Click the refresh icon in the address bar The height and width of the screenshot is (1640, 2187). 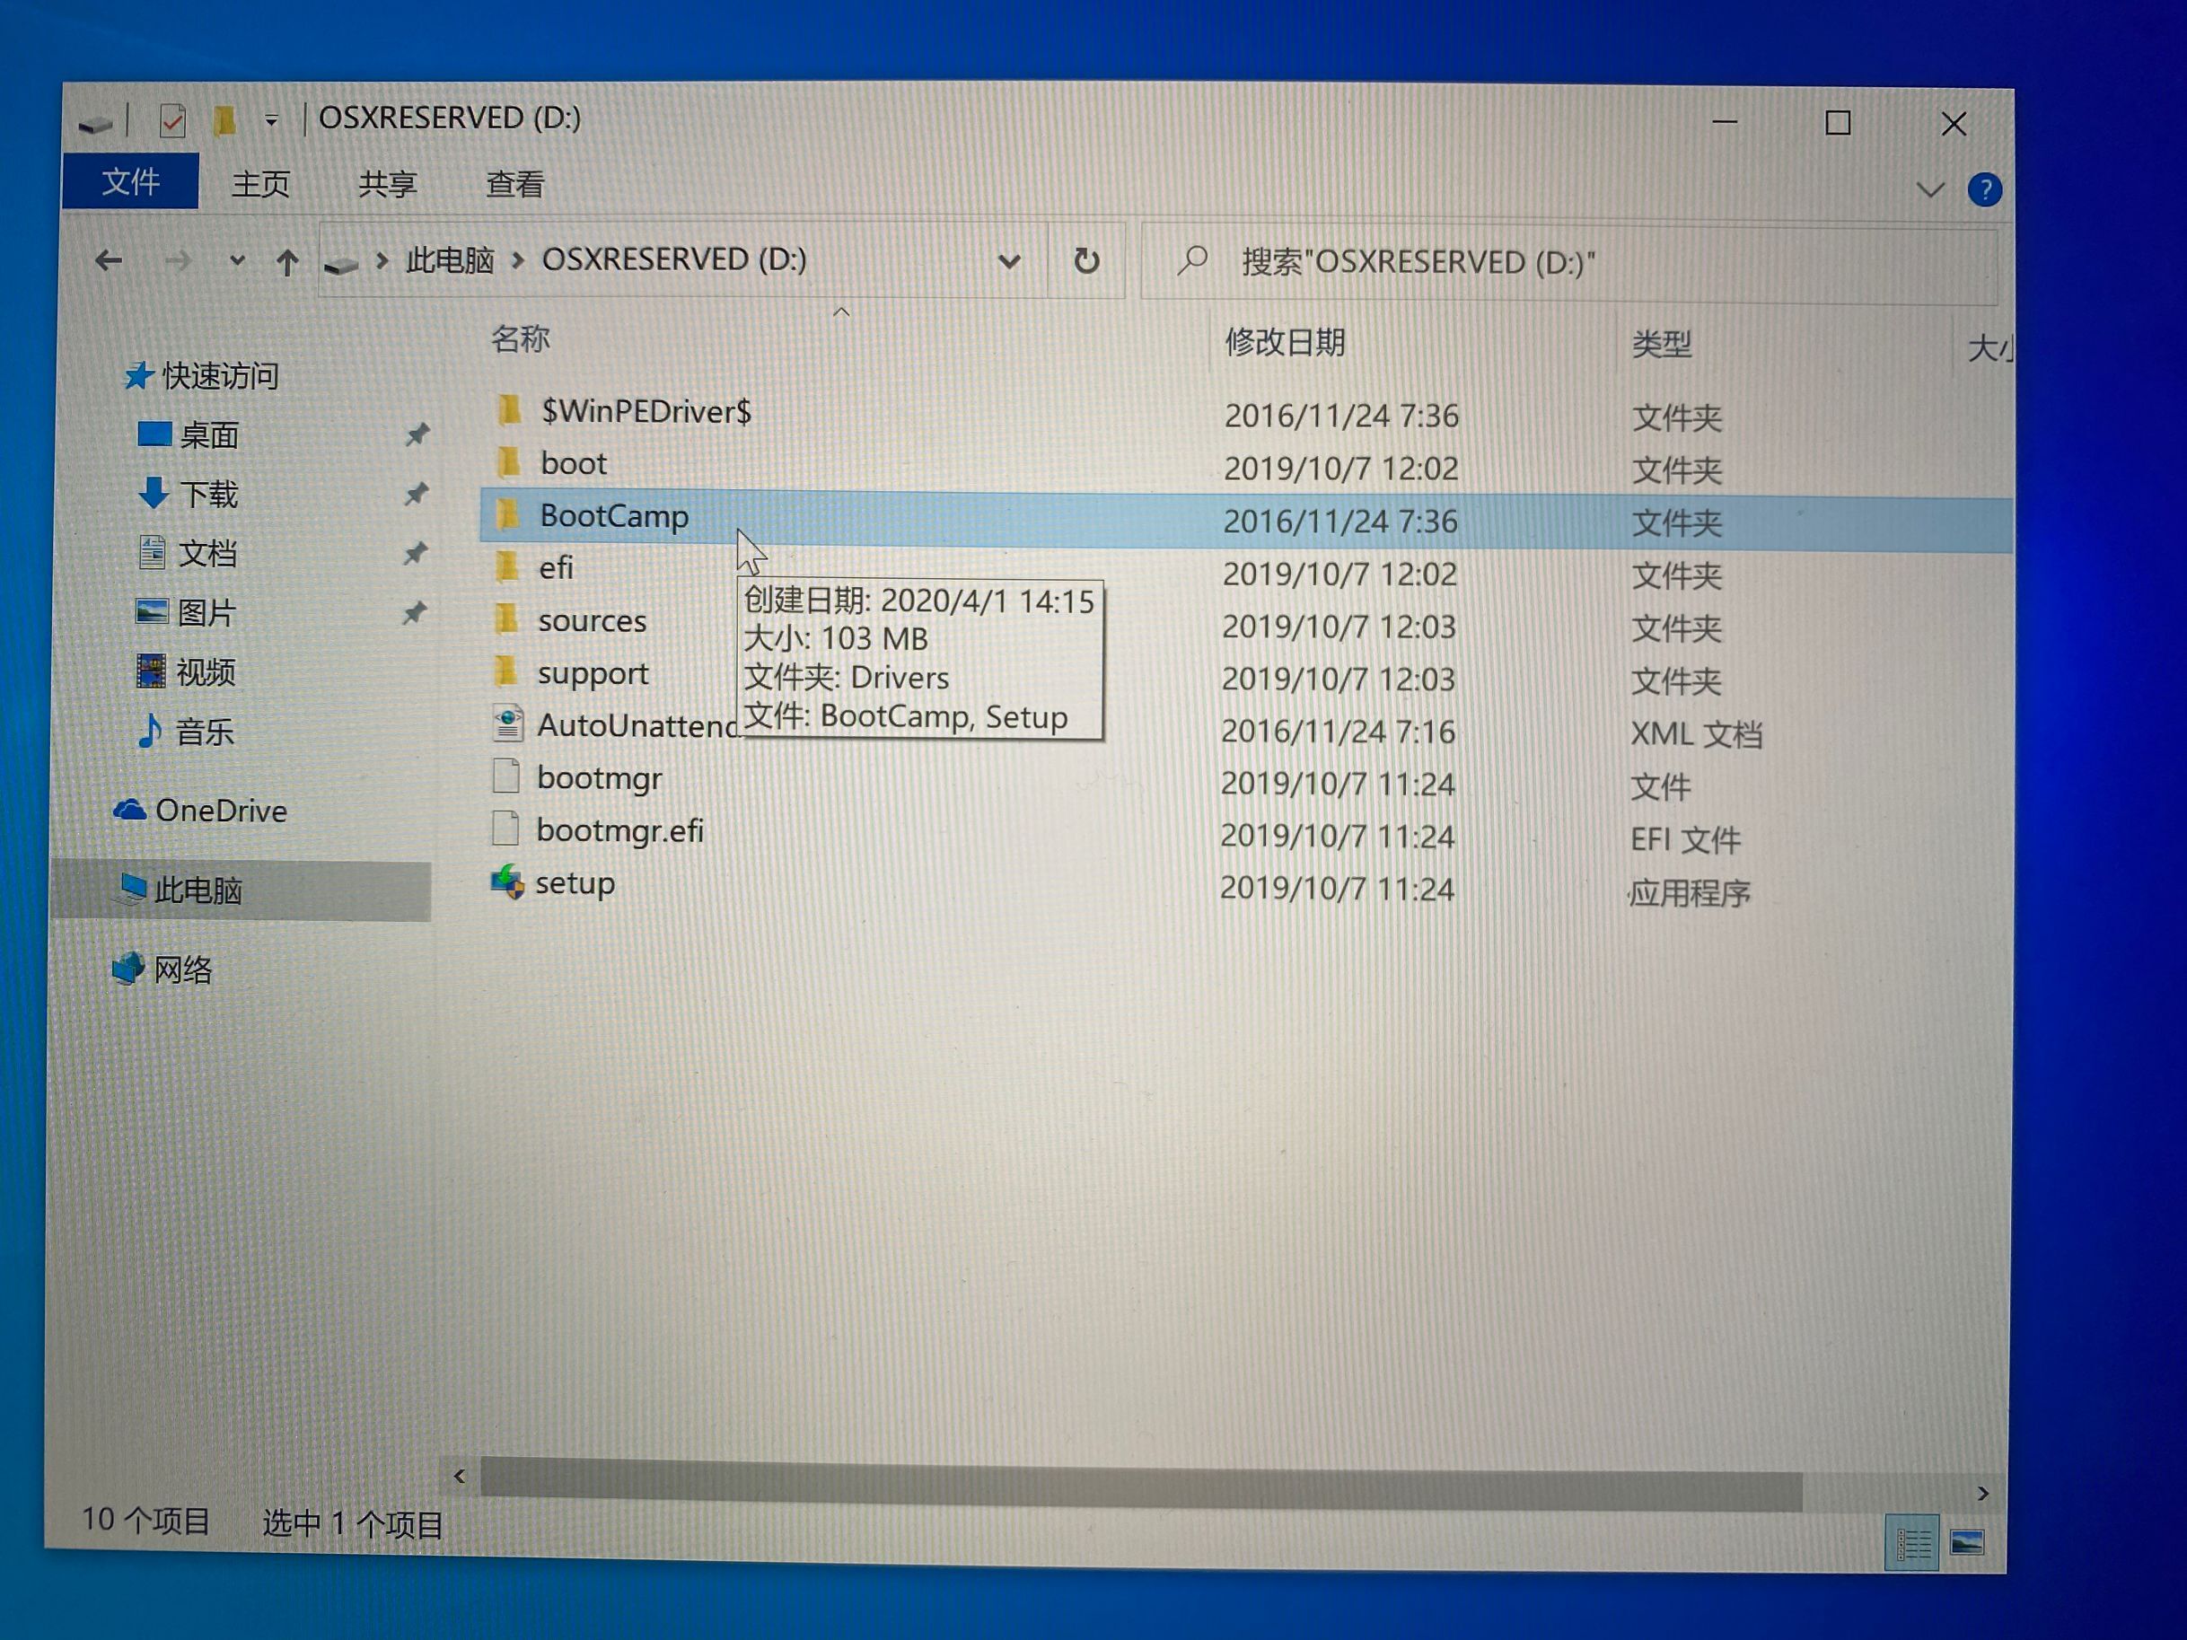click(1085, 261)
